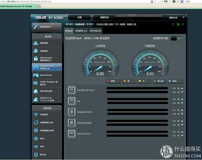
Task: Open AiProtection 智能网络卫士 section
Action: [47, 59]
